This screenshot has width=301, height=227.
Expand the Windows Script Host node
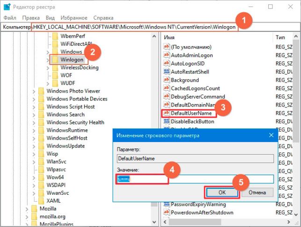click(x=34, y=107)
